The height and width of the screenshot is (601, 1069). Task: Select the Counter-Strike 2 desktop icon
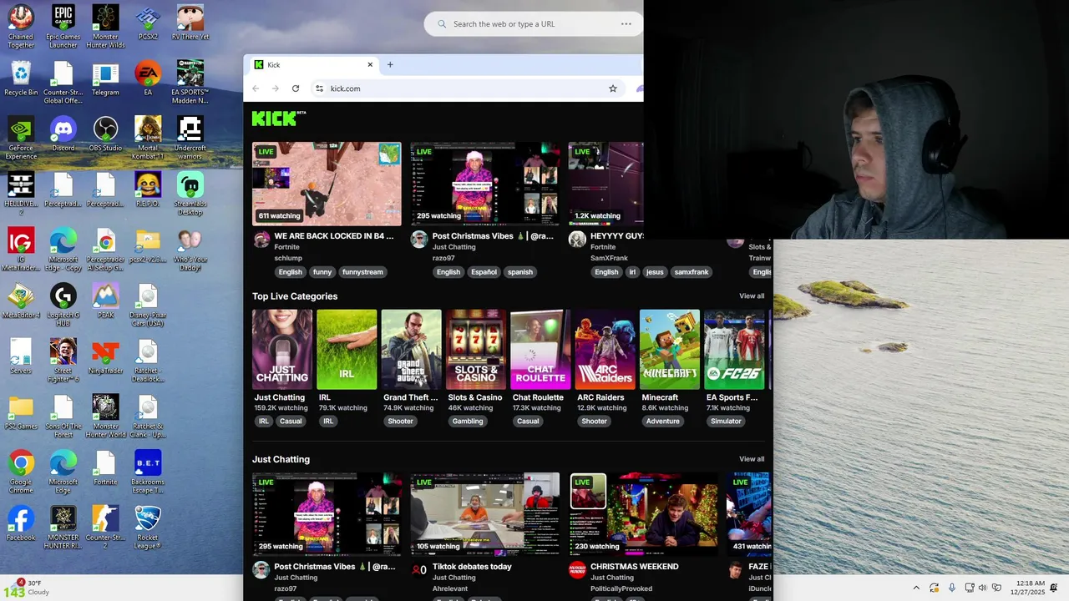[105, 528]
